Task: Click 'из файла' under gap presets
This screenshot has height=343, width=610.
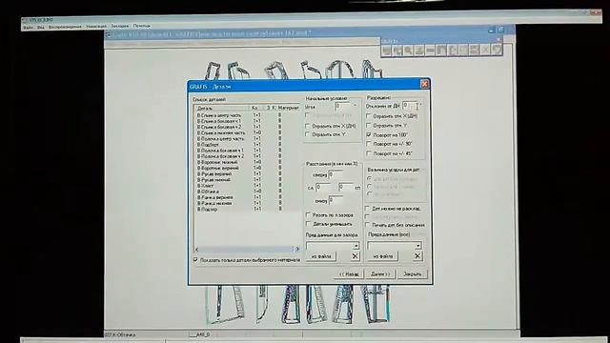Action: (321, 256)
